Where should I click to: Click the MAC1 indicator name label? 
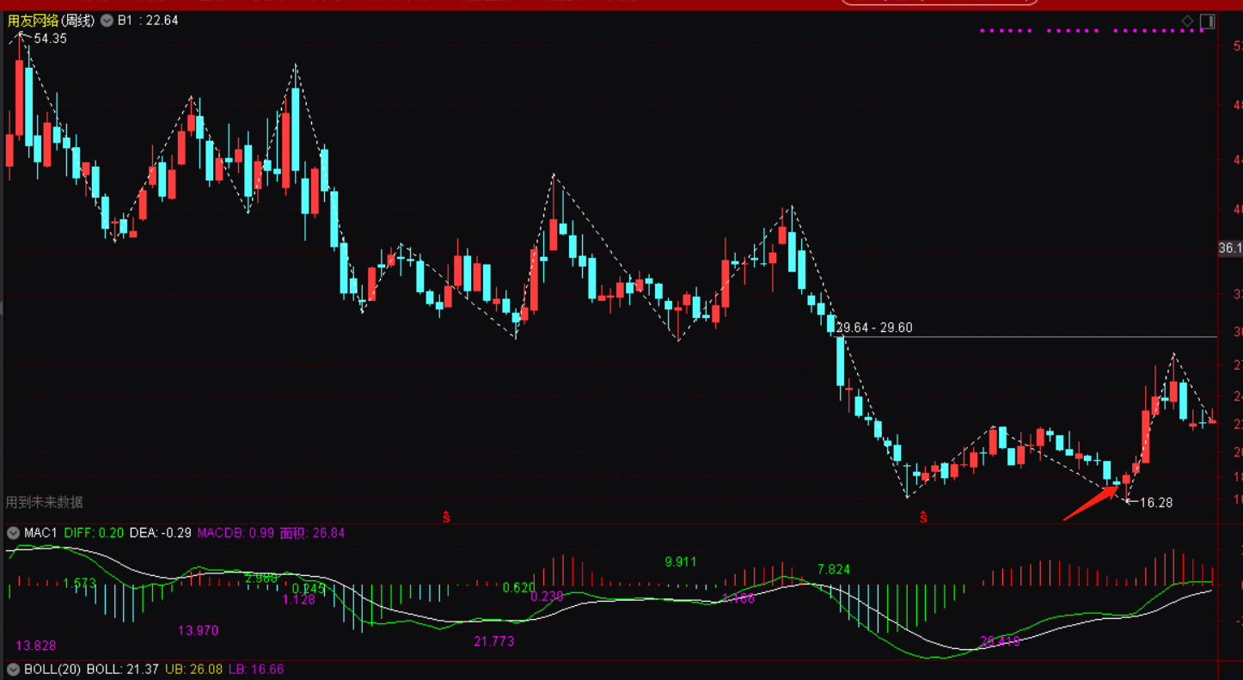click(x=40, y=533)
